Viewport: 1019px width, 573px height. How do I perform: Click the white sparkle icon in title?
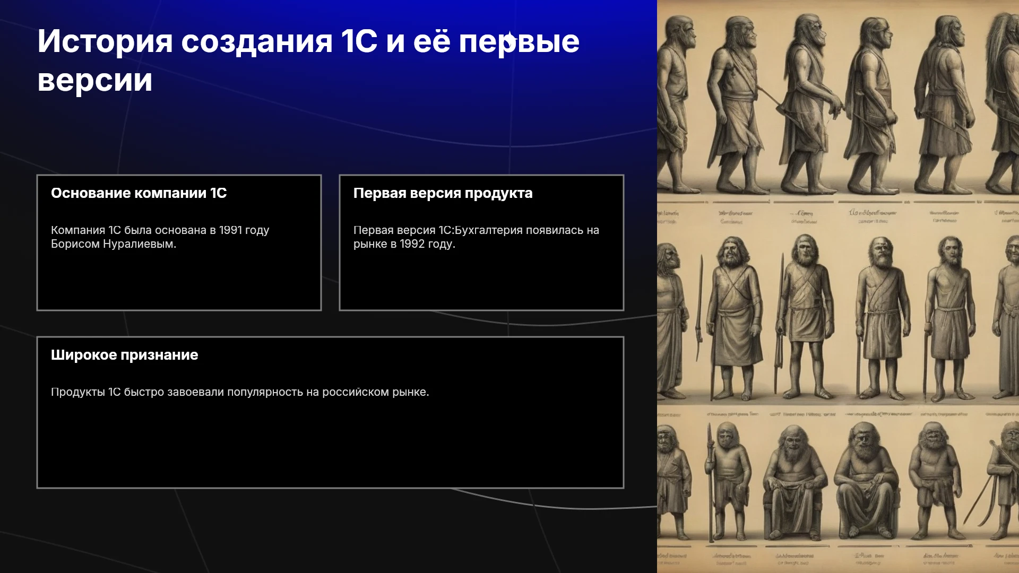pos(509,40)
